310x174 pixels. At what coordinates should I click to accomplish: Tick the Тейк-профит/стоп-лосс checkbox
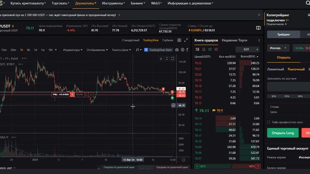click(x=268, y=122)
